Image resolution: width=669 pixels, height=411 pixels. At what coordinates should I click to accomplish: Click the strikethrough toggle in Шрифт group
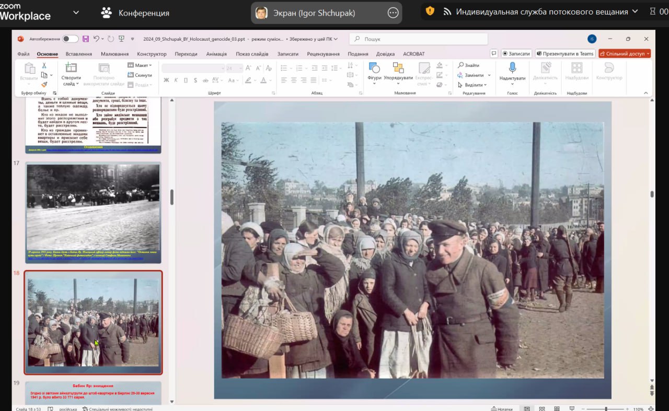(x=206, y=80)
